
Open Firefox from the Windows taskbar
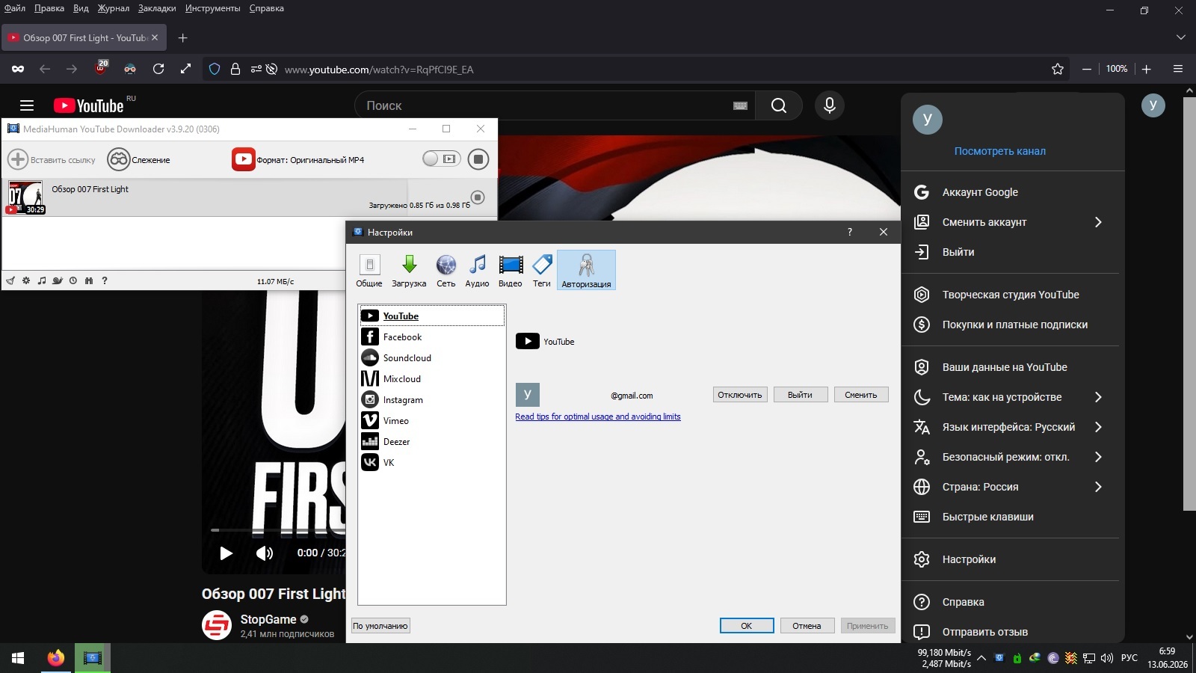[56, 658]
